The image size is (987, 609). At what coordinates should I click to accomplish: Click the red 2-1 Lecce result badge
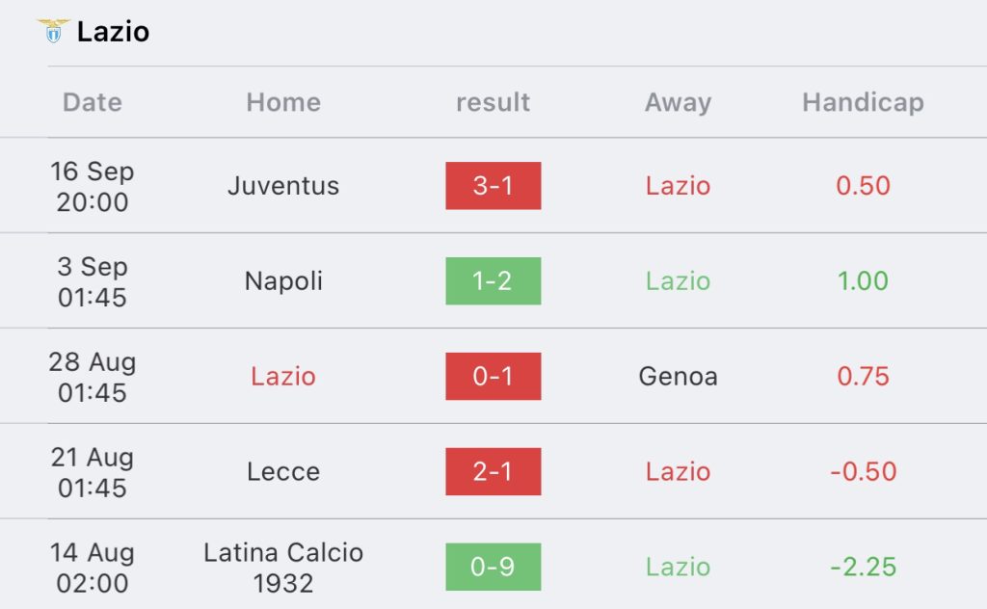coord(493,472)
